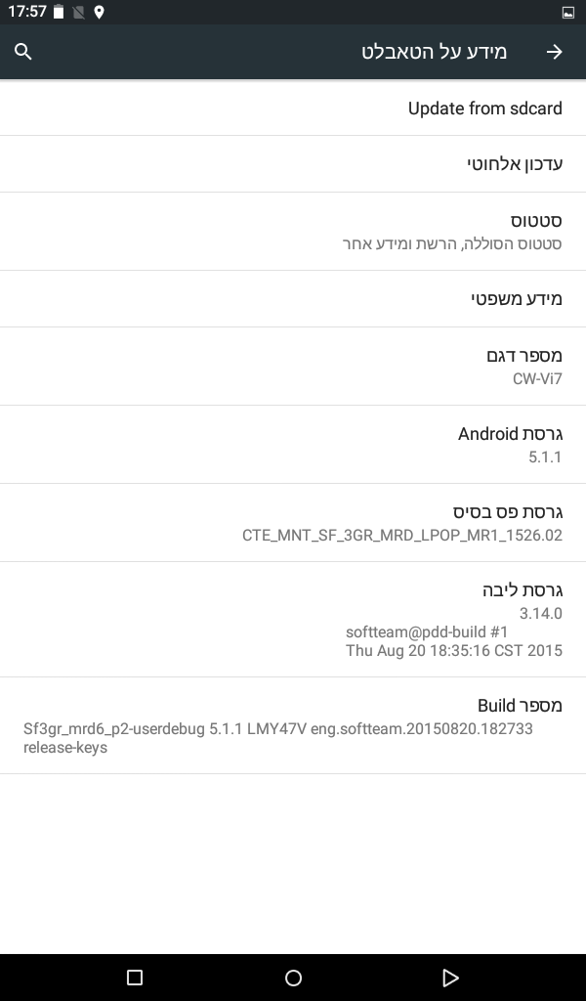Select the wireless update (עדכון אלחוטי) entry
The width and height of the screenshot is (586, 1001).
pyautogui.click(x=293, y=163)
